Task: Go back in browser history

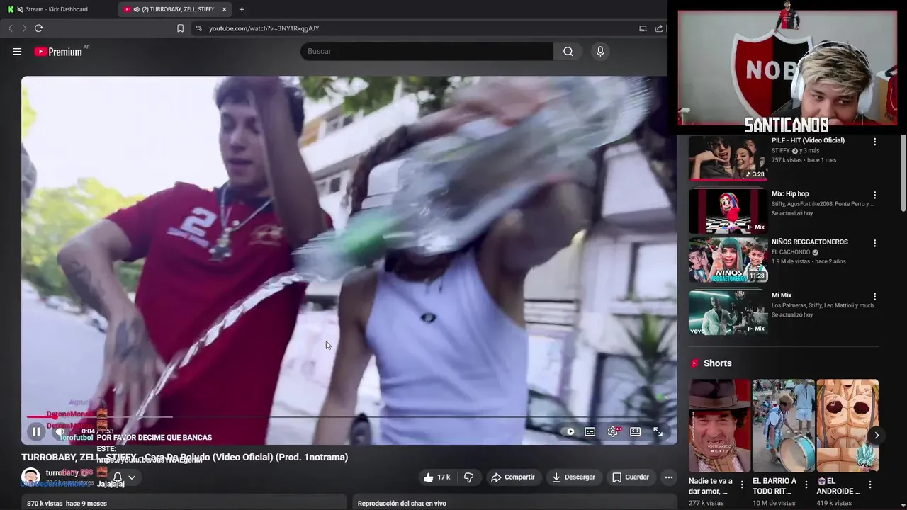Action: click(x=10, y=28)
